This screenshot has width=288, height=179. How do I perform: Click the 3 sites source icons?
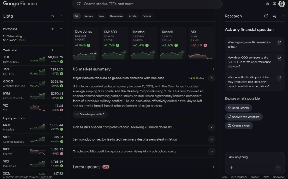192,78
